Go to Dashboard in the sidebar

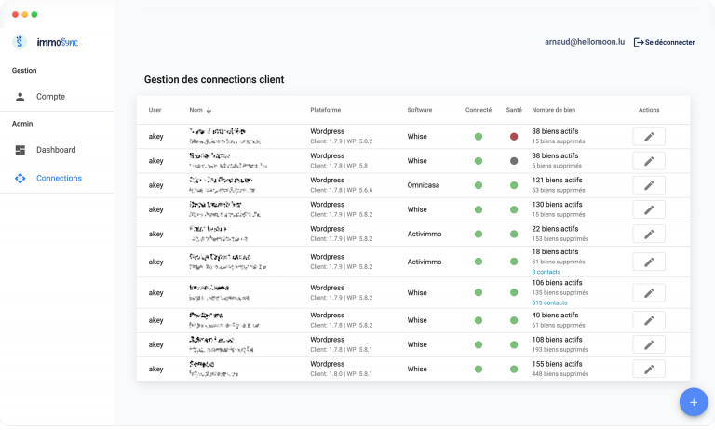click(55, 150)
